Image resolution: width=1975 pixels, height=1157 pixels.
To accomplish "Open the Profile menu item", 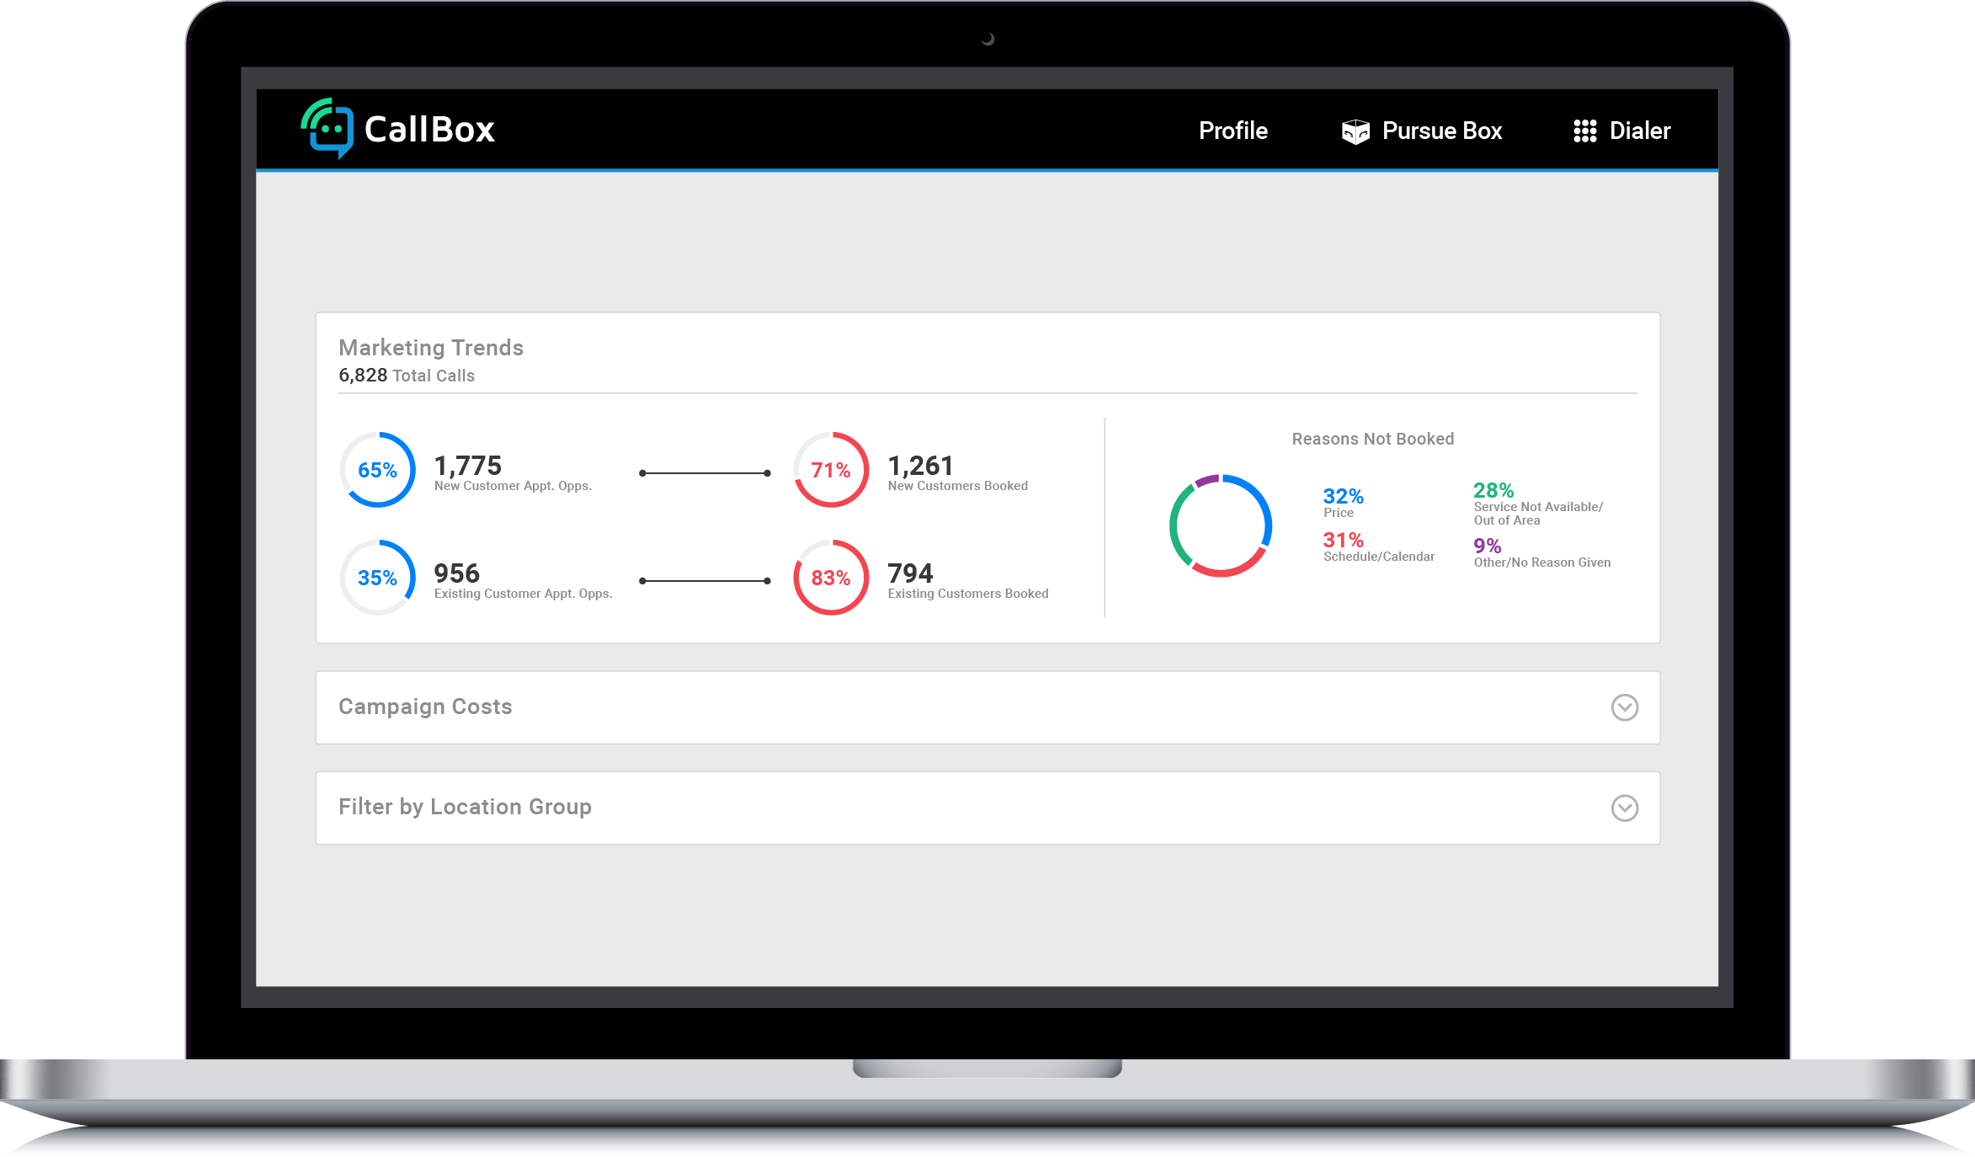I will 1232,131.
